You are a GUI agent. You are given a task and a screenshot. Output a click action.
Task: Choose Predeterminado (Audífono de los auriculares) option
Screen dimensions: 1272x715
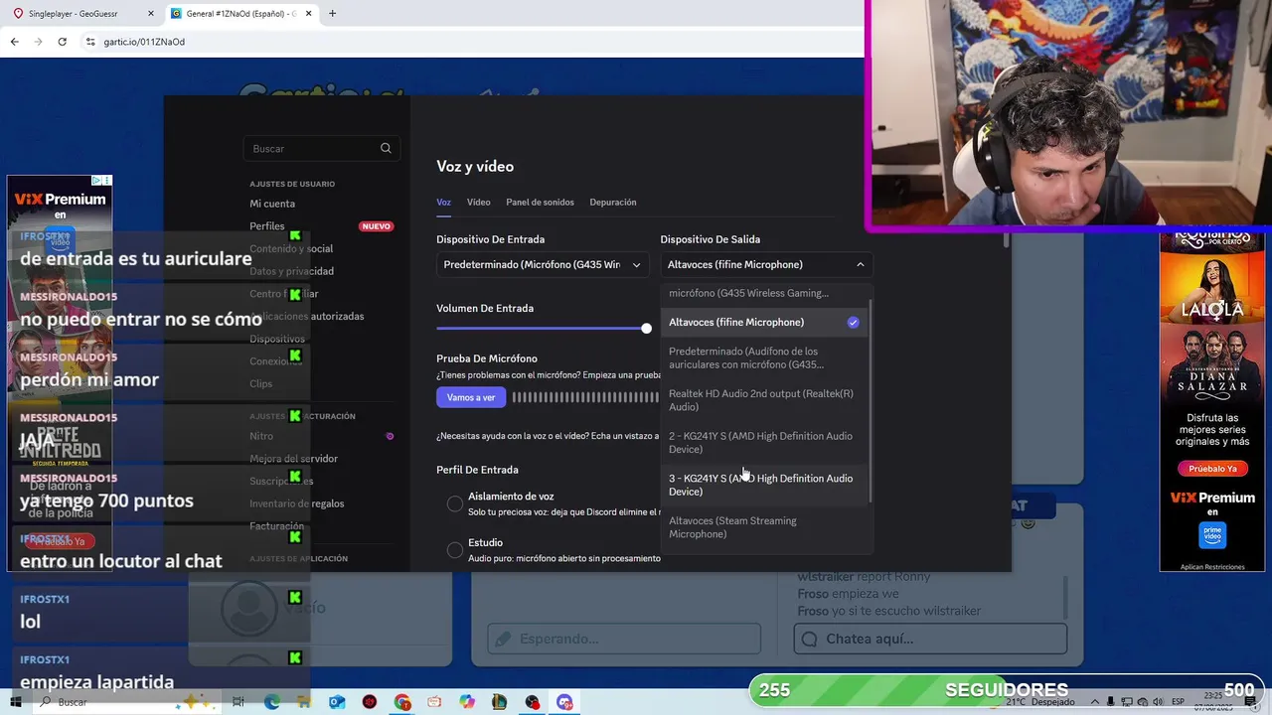coord(763,357)
